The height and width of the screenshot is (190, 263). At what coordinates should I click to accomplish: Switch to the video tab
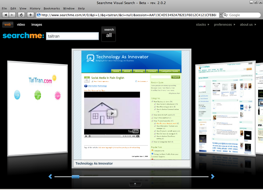pos(21,24)
